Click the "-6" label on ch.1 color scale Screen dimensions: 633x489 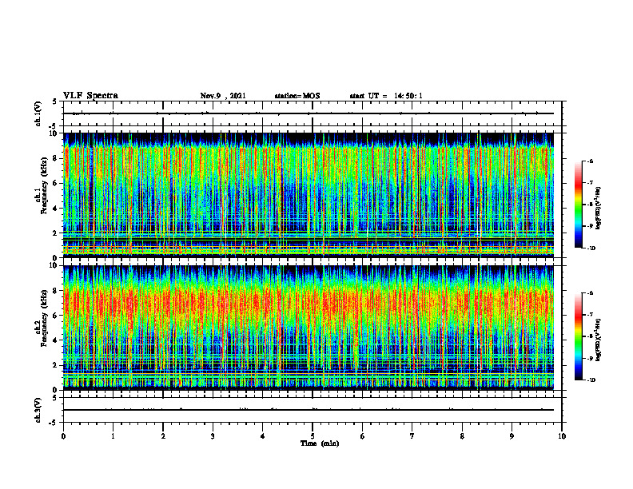tap(589, 161)
